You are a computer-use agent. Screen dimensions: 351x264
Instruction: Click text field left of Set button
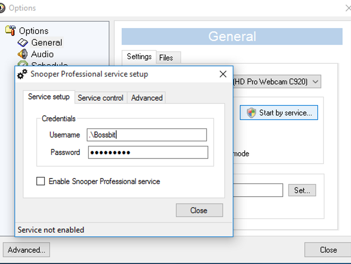(258, 190)
